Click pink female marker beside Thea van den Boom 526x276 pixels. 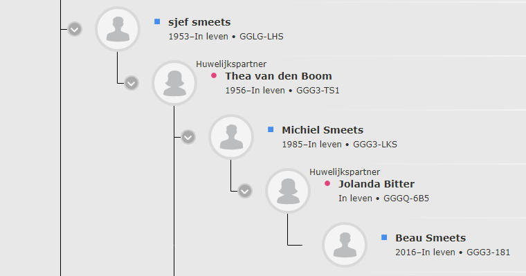pos(214,76)
